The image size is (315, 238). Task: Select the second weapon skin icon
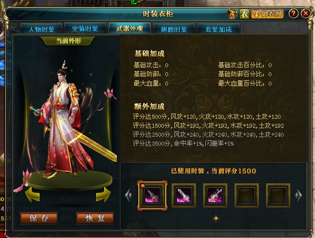pyautogui.click(x=184, y=195)
